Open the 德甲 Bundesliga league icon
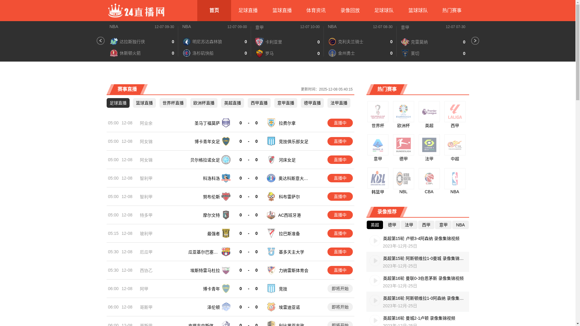 coord(403,145)
